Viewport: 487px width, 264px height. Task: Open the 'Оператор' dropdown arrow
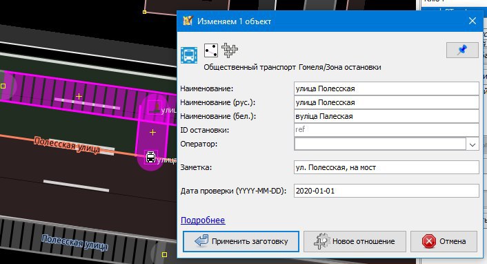pyautogui.click(x=473, y=144)
